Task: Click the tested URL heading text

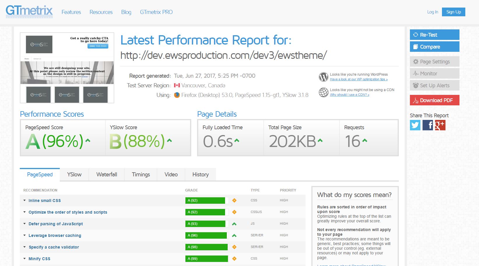Action: (x=224, y=55)
